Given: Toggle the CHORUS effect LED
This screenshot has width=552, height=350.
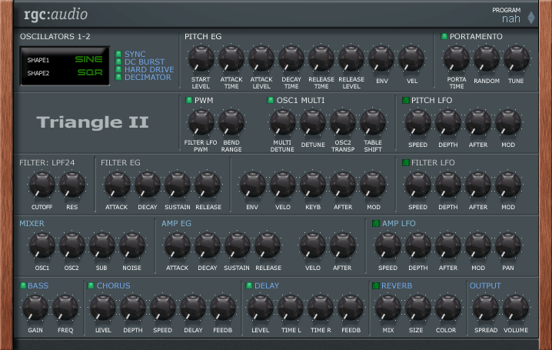Looking at the screenshot, I should [91, 285].
